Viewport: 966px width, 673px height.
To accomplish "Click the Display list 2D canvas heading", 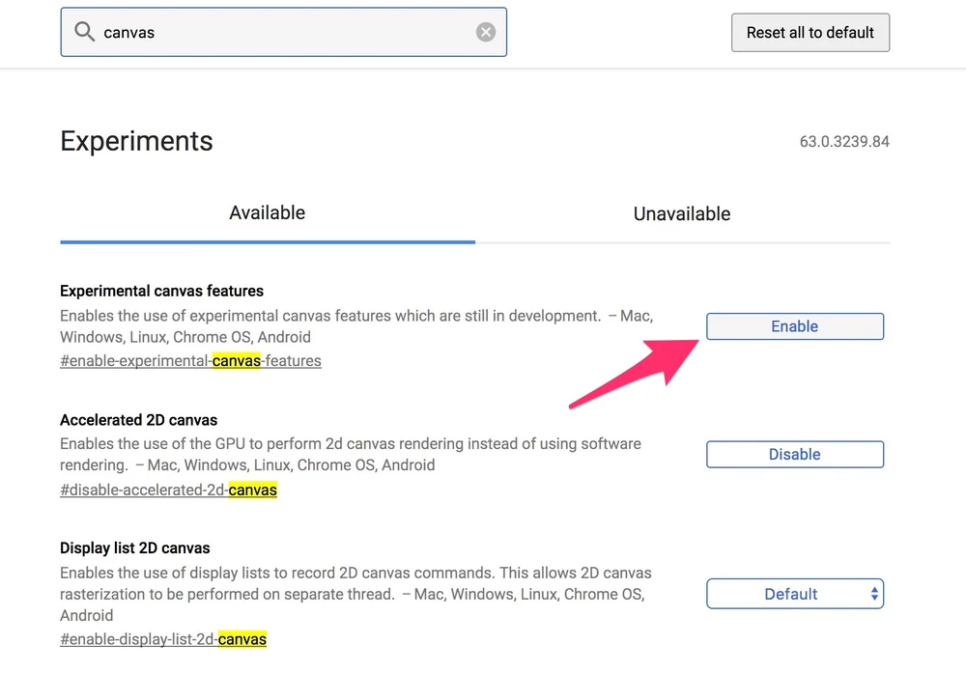I will tap(134, 548).
